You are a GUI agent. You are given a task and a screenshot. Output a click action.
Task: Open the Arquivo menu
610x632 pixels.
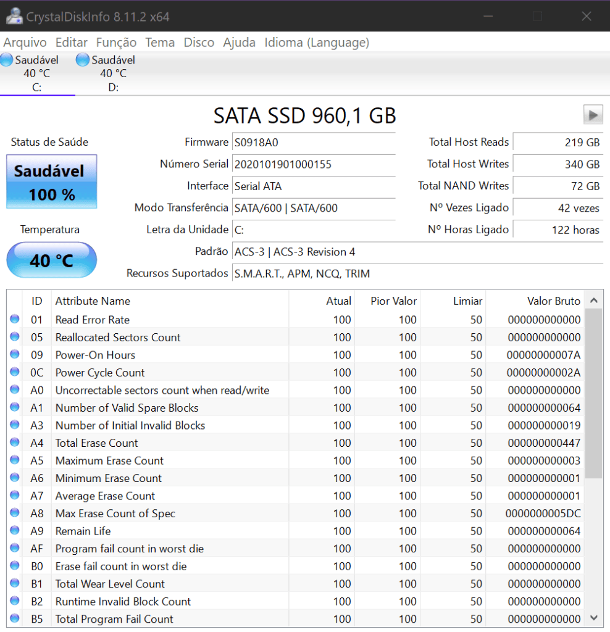[x=25, y=43]
